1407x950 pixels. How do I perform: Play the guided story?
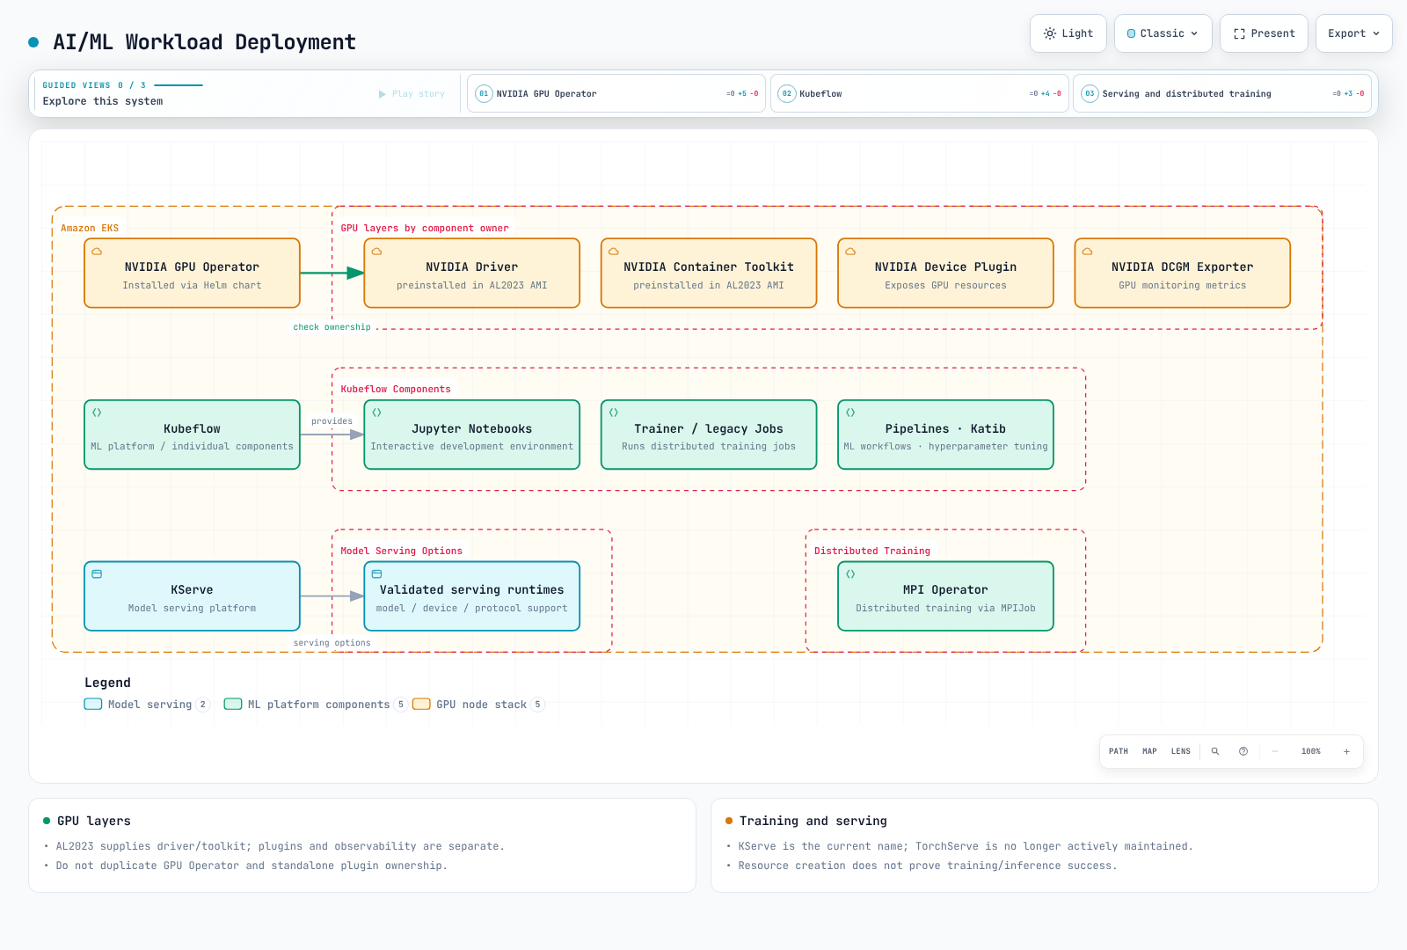(x=412, y=94)
